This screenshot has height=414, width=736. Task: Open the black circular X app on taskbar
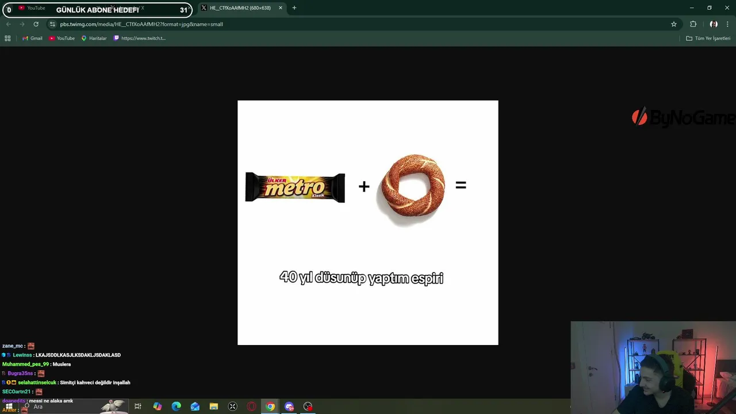click(233, 407)
